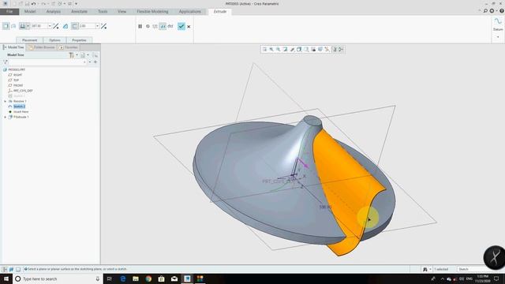The height and width of the screenshot is (284, 505).
Task: Flip the thicken side direction
Action: (103, 26)
